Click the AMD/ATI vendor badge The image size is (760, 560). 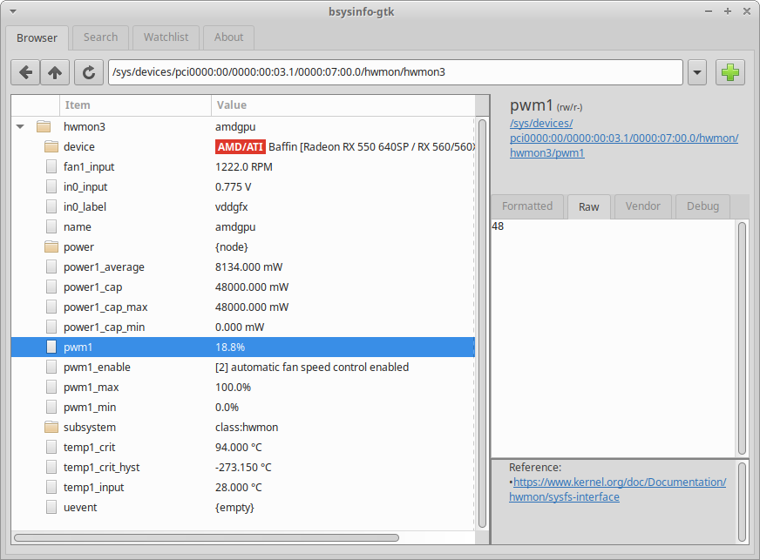[240, 147]
